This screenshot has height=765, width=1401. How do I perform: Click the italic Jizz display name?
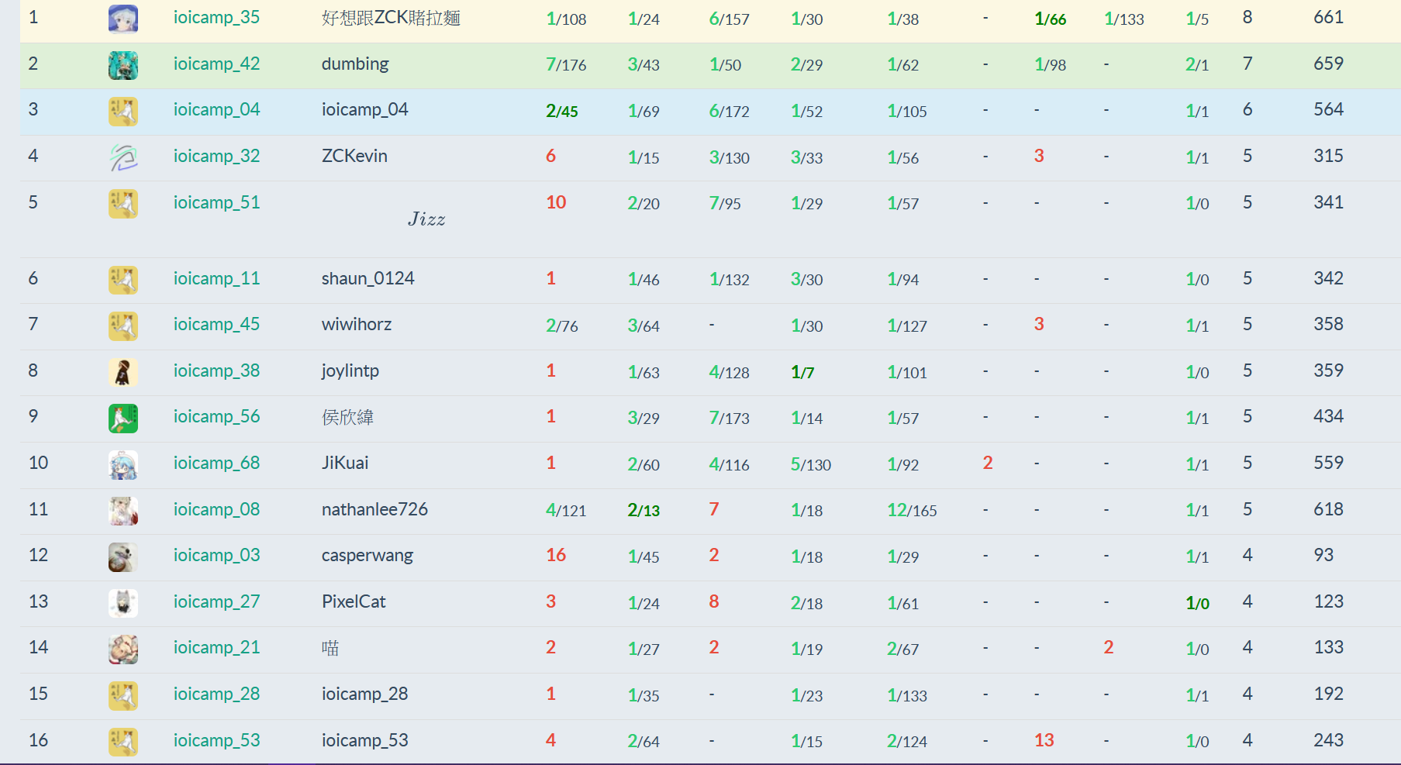tap(426, 219)
